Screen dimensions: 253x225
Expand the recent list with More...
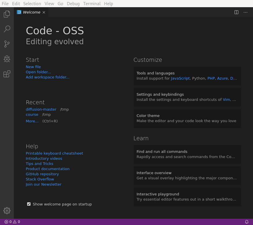click(32, 121)
